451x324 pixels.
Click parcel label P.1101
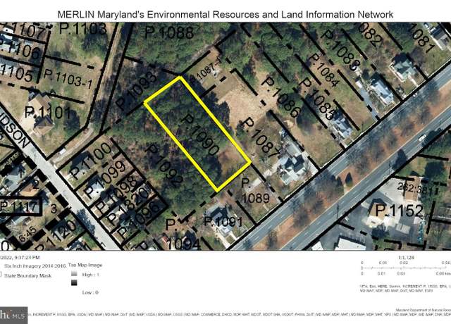[47, 112]
